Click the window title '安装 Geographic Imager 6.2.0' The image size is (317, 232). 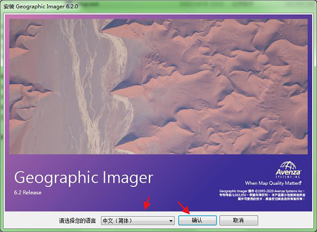coord(41,6)
